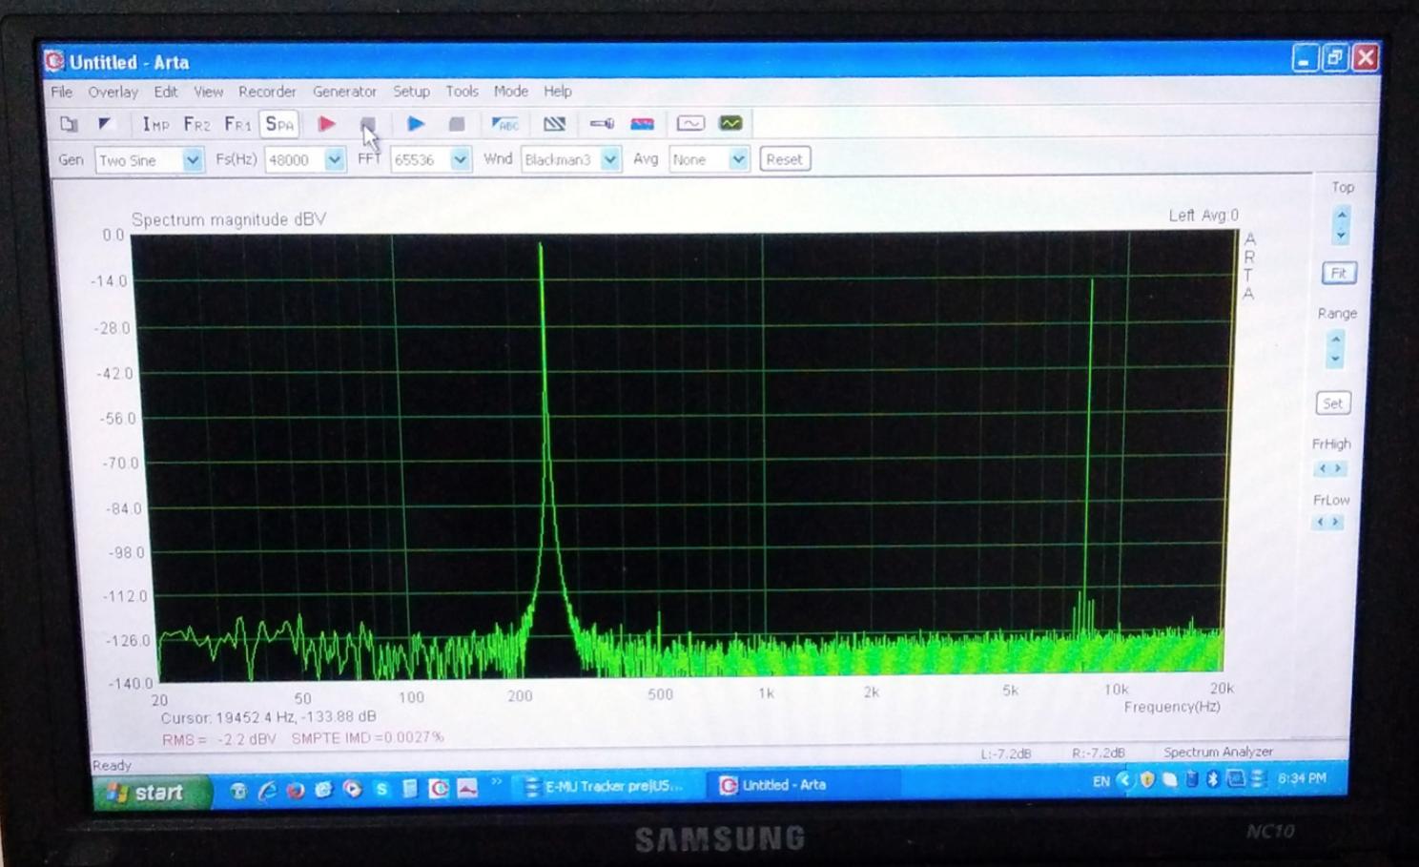The image size is (1419, 867).
Task: Open the Setup menu
Action: 411,92
